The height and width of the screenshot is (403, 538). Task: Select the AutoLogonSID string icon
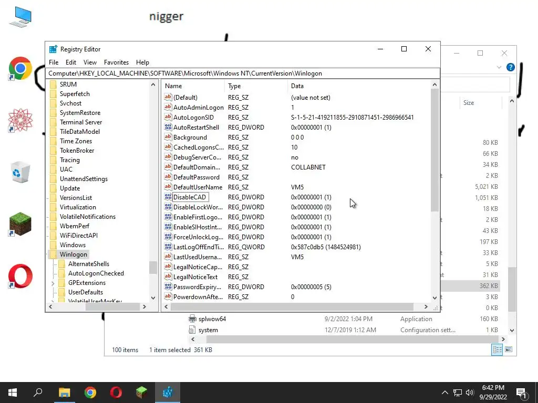point(168,117)
